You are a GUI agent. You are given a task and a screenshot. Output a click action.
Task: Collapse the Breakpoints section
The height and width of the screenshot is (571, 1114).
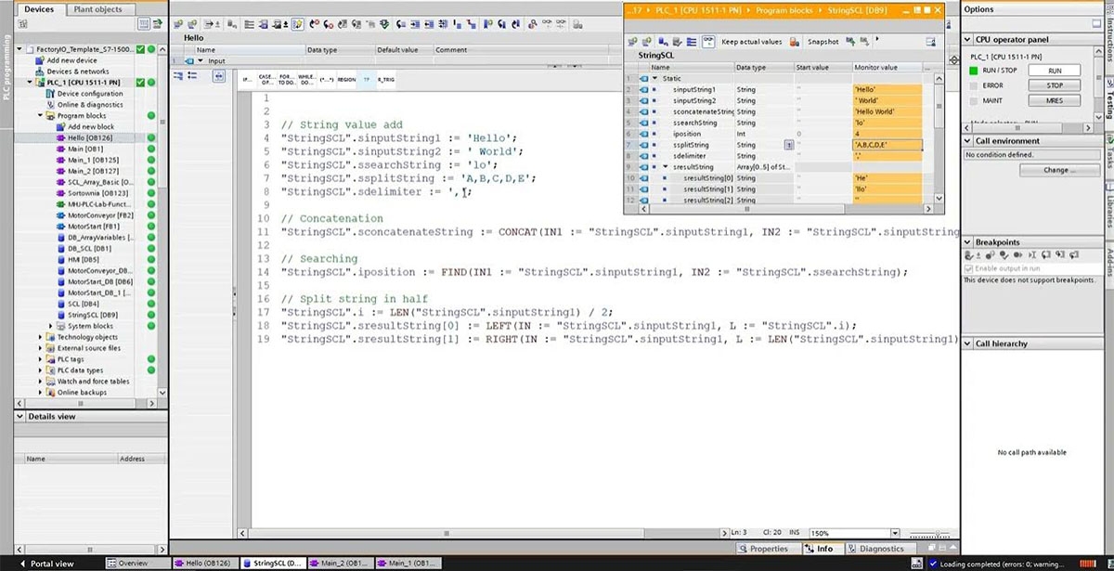pos(969,242)
